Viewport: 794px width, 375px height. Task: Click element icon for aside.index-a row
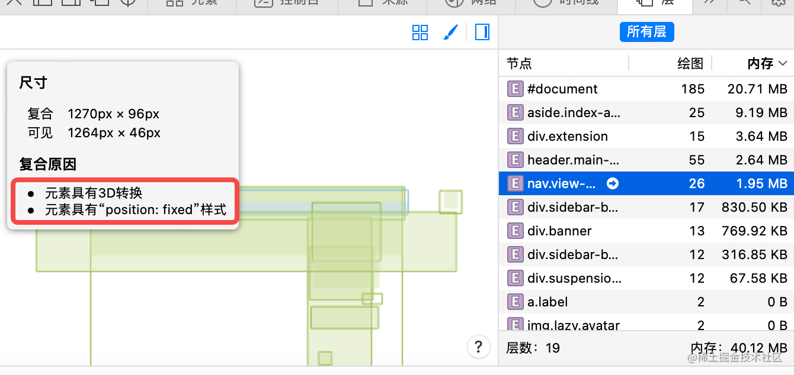click(x=515, y=112)
